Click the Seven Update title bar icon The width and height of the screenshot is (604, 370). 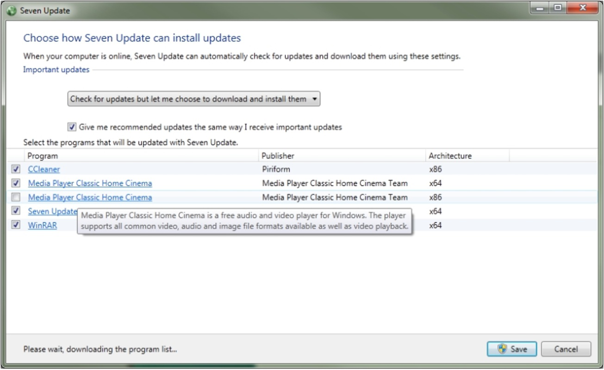click(12, 11)
